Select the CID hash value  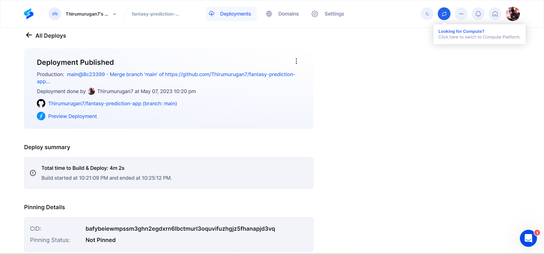click(x=180, y=229)
